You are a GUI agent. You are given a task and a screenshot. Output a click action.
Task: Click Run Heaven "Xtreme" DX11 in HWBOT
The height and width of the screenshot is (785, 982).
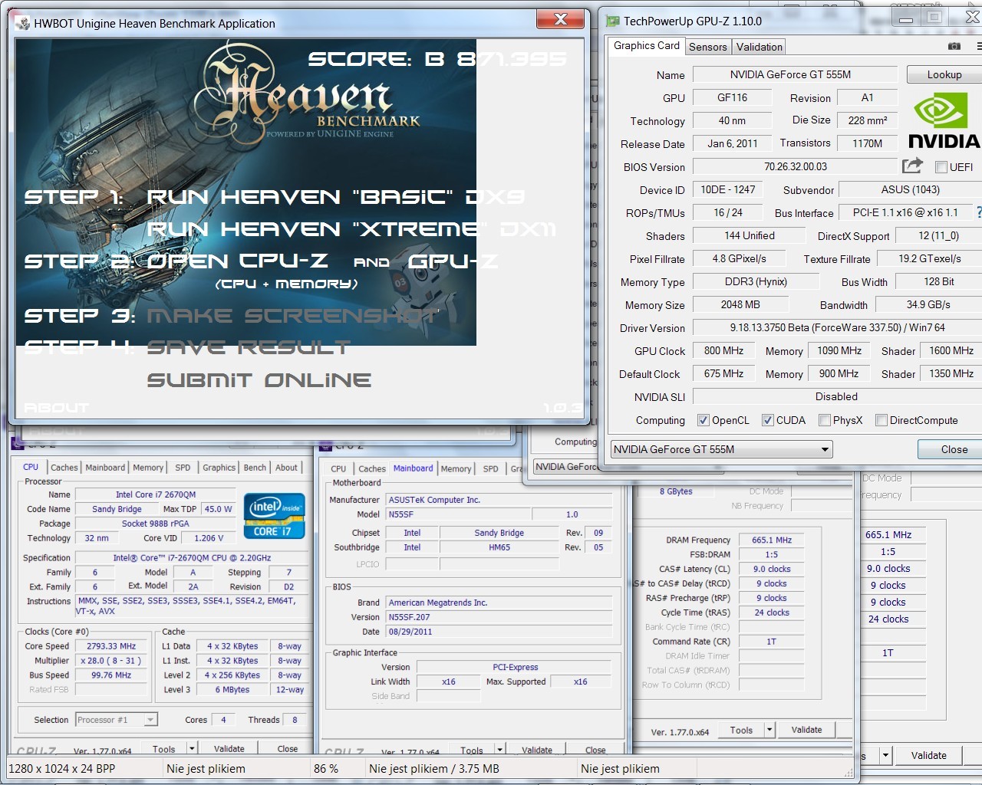351,229
